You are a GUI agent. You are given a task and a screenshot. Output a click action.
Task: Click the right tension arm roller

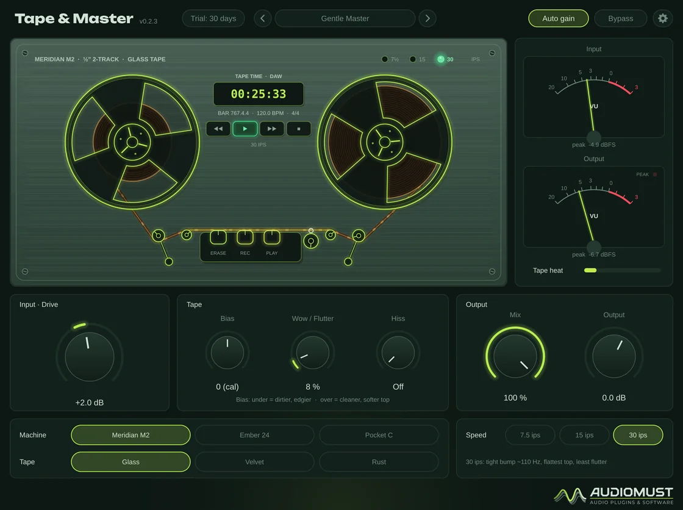(x=359, y=235)
